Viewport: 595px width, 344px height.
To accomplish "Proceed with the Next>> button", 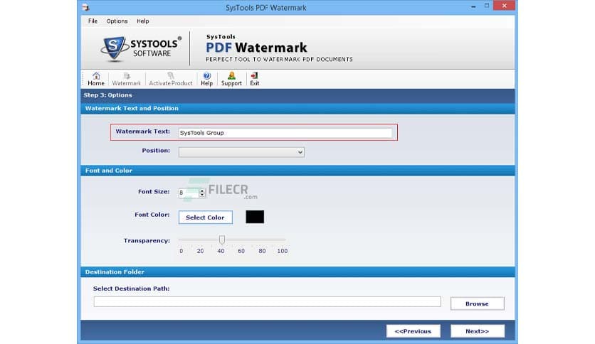I will 477,331.
